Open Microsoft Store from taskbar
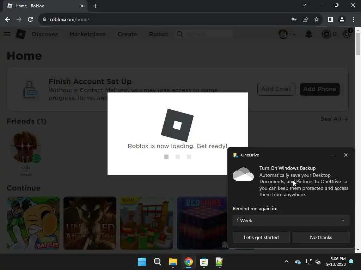The width and height of the screenshot is (361, 270). click(204, 262)
